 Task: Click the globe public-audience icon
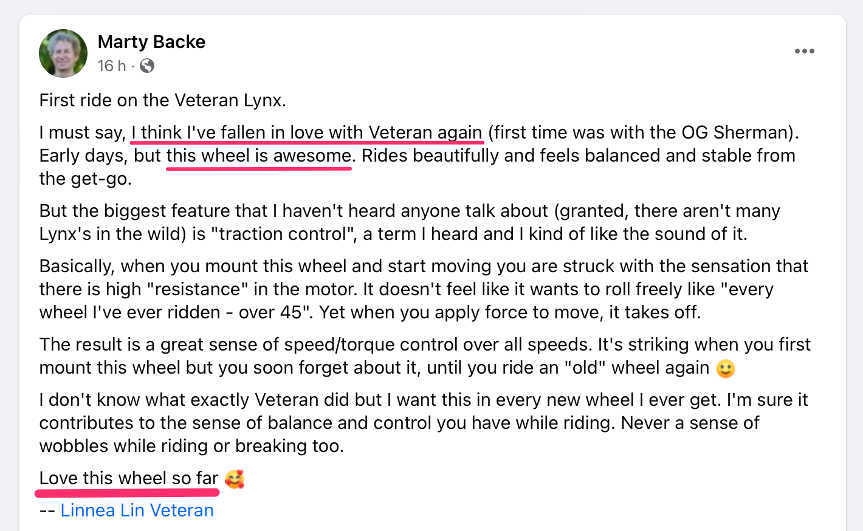147,66
